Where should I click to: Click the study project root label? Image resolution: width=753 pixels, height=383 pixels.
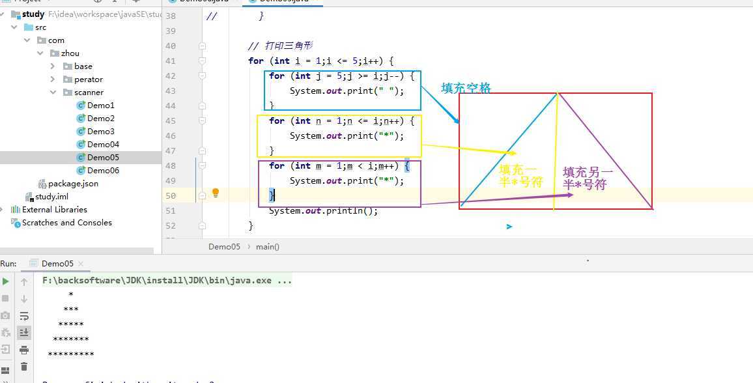[x=33, y=14]
